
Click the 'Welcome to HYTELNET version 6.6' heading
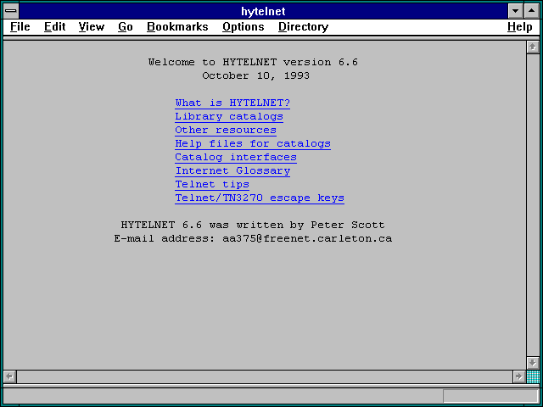coord(253,62)
